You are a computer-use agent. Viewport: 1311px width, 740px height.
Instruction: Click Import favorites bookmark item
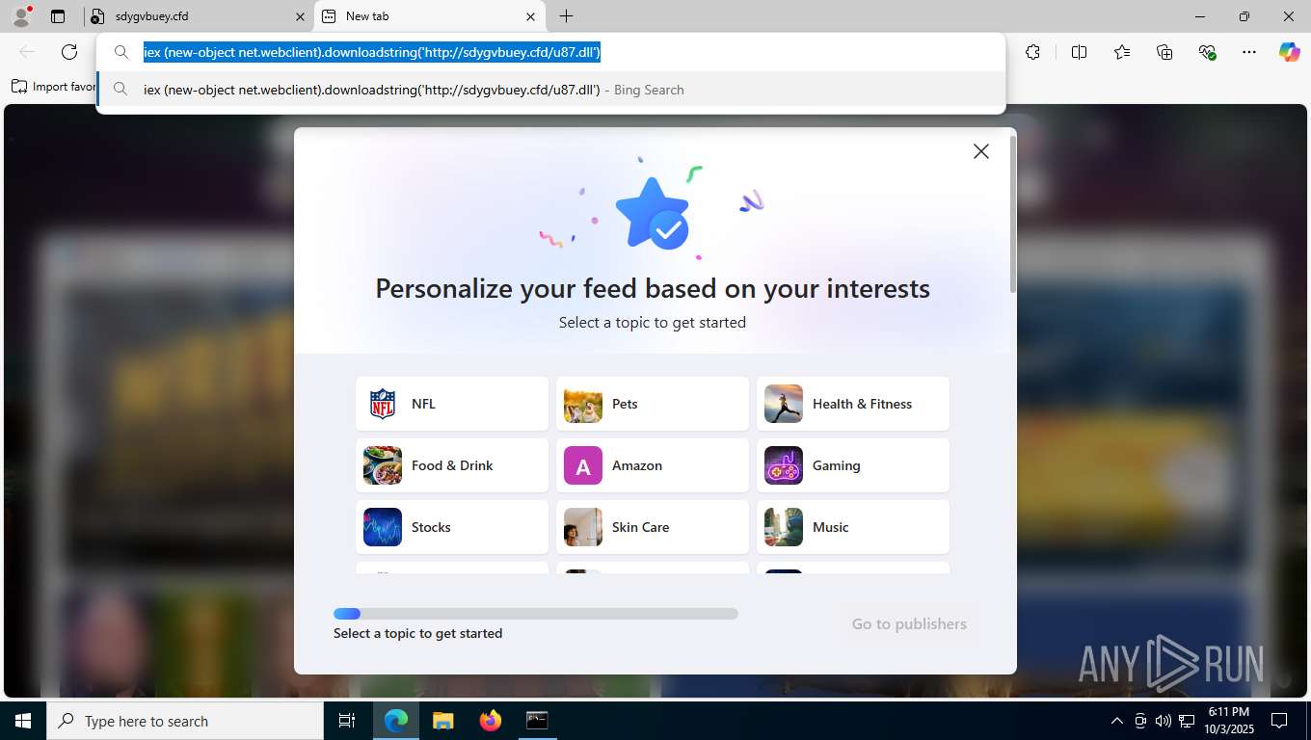pyautogui.click(x=53, y=87)
